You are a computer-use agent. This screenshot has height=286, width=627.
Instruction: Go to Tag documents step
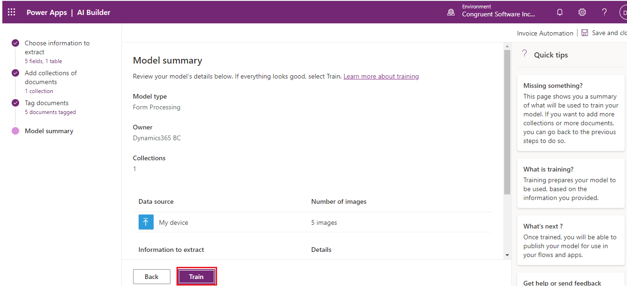47,103
